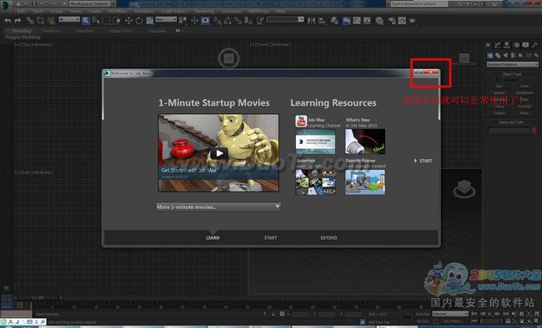The image size is (542, 328).
Task: Open the Rendering menu
Action: [x=204, y=11]
